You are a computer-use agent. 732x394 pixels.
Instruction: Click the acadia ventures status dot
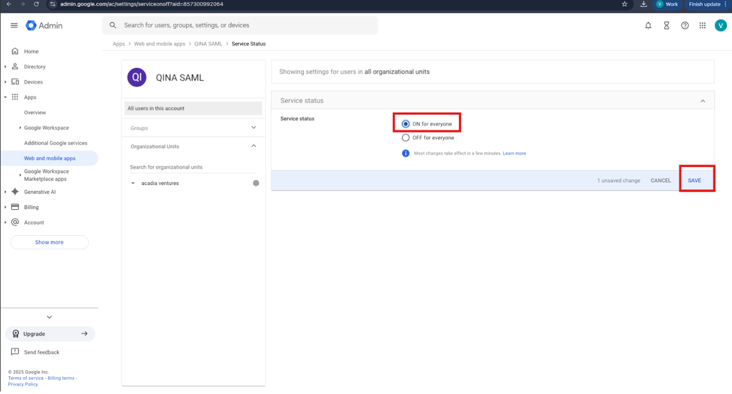[256, 183]
